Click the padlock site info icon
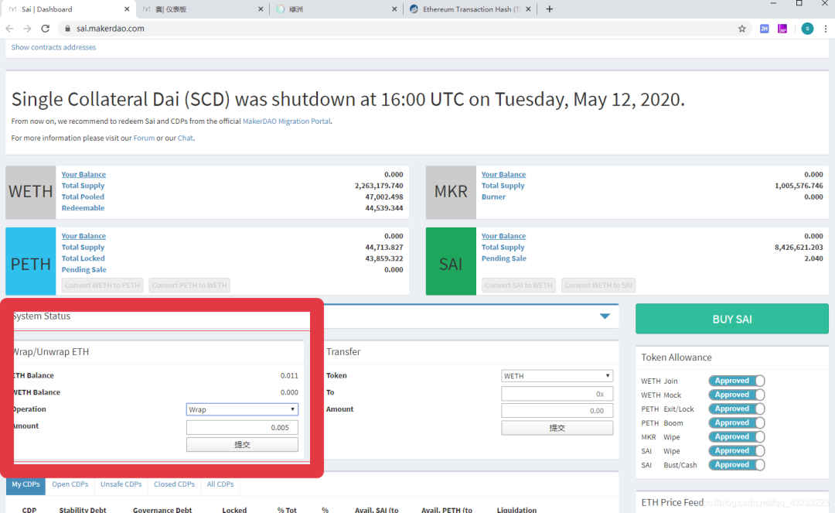This screenshot has width=835, height=513. click(x=67, y=28)
